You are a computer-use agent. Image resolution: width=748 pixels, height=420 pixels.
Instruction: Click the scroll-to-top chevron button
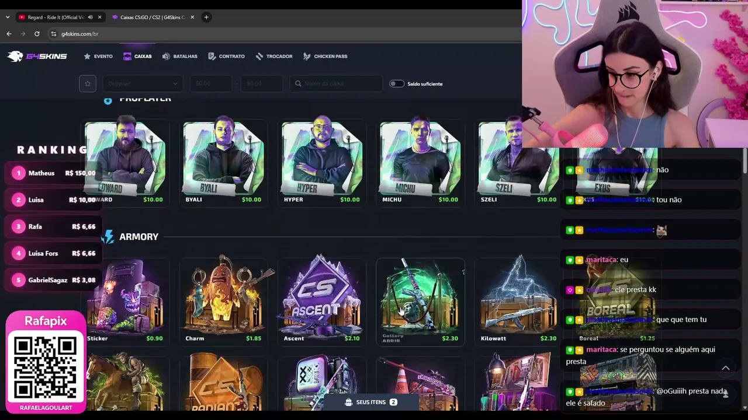[x=726, y=368]
